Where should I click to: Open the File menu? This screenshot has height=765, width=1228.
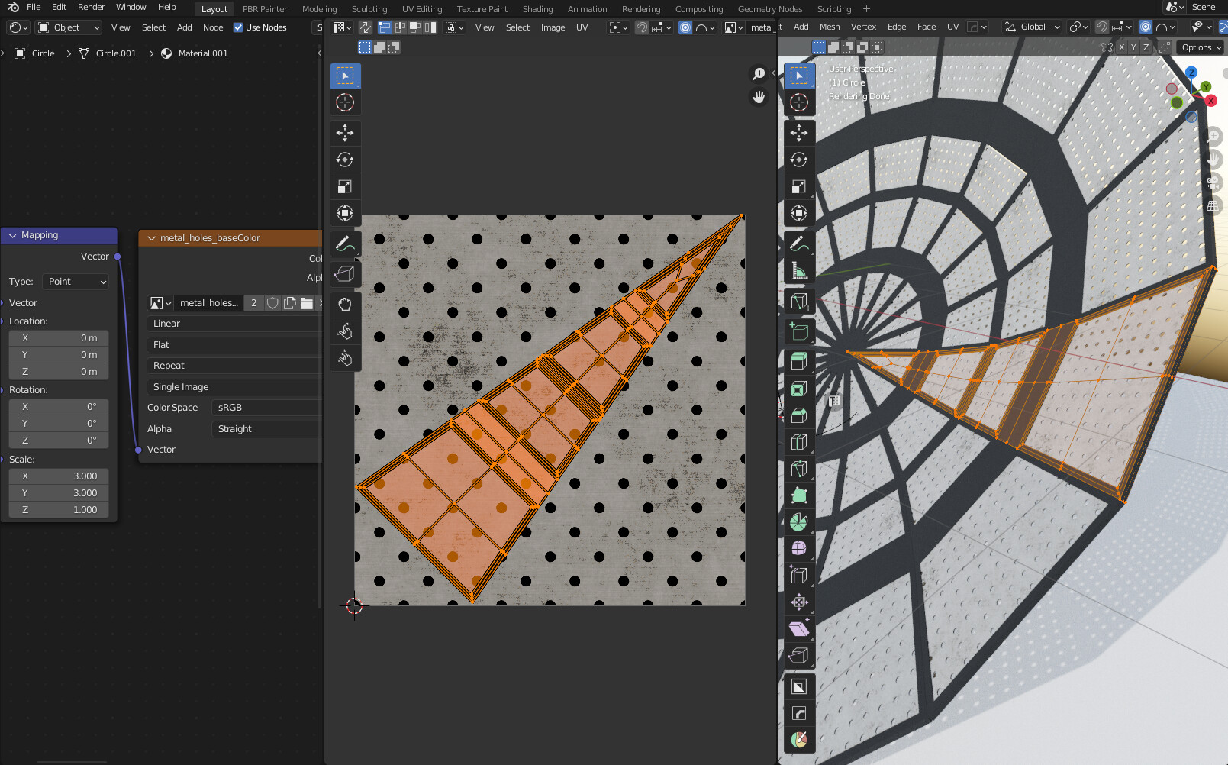pyautogui.click(x=34, y=7)
